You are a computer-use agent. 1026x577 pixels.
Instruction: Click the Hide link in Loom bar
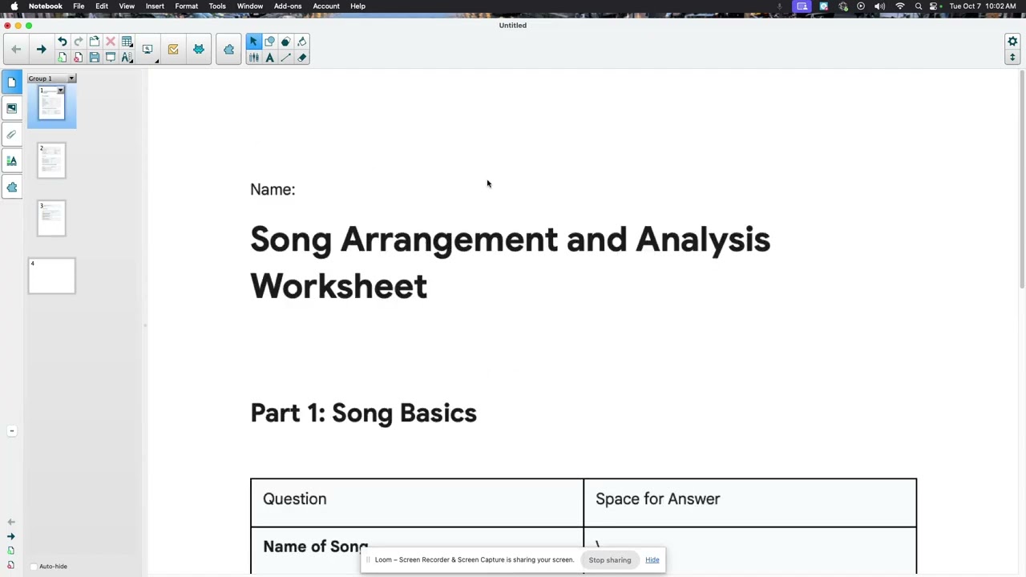tap(652, 560)
